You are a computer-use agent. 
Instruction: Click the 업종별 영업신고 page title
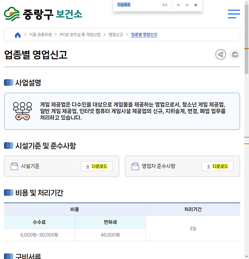click(36, 55)
